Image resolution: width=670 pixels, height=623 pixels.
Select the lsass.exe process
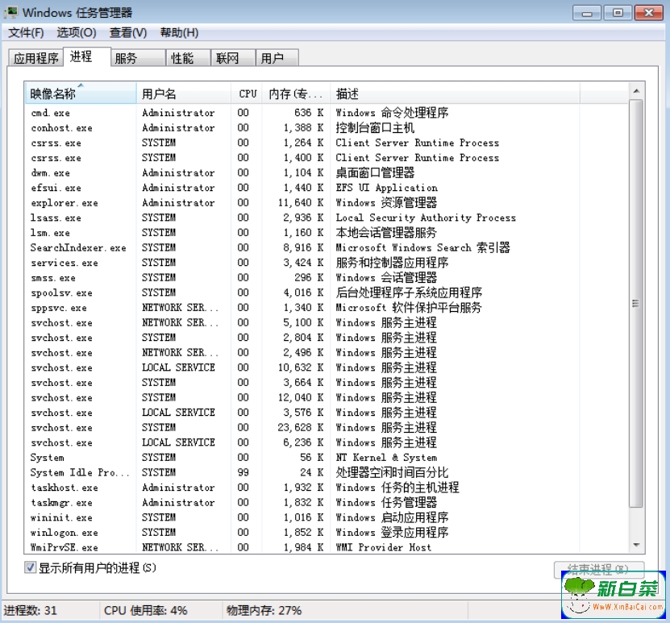pyautogui.click(x=327, y=218)
